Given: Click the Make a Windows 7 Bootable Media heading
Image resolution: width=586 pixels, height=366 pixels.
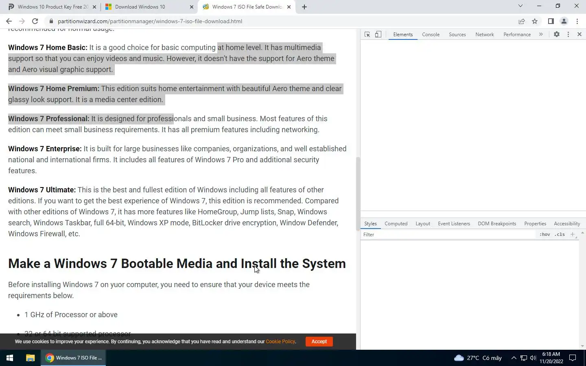Looking at the screenshot, I should [177, 264].
